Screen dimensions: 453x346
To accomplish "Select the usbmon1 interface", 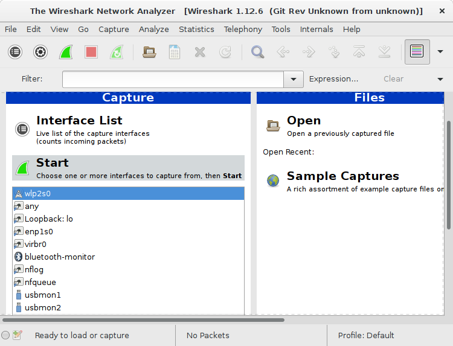I will [x=128, y=295].
